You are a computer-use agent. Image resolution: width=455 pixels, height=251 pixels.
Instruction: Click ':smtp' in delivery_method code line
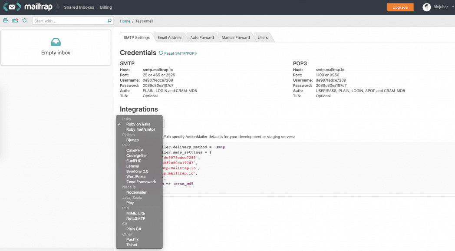219,147
